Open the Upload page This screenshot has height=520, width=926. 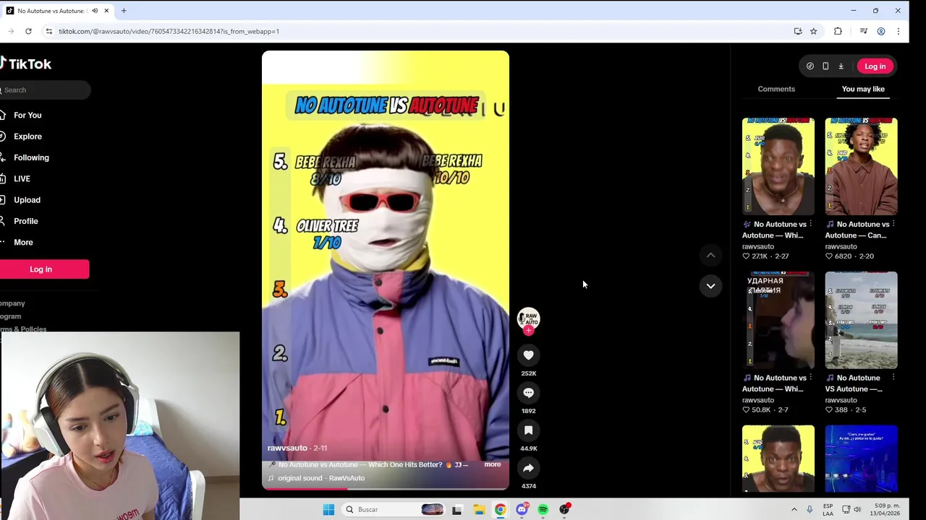[x=25, y=200]
